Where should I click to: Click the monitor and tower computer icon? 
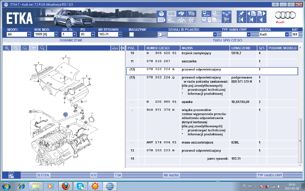pos(206,20)
